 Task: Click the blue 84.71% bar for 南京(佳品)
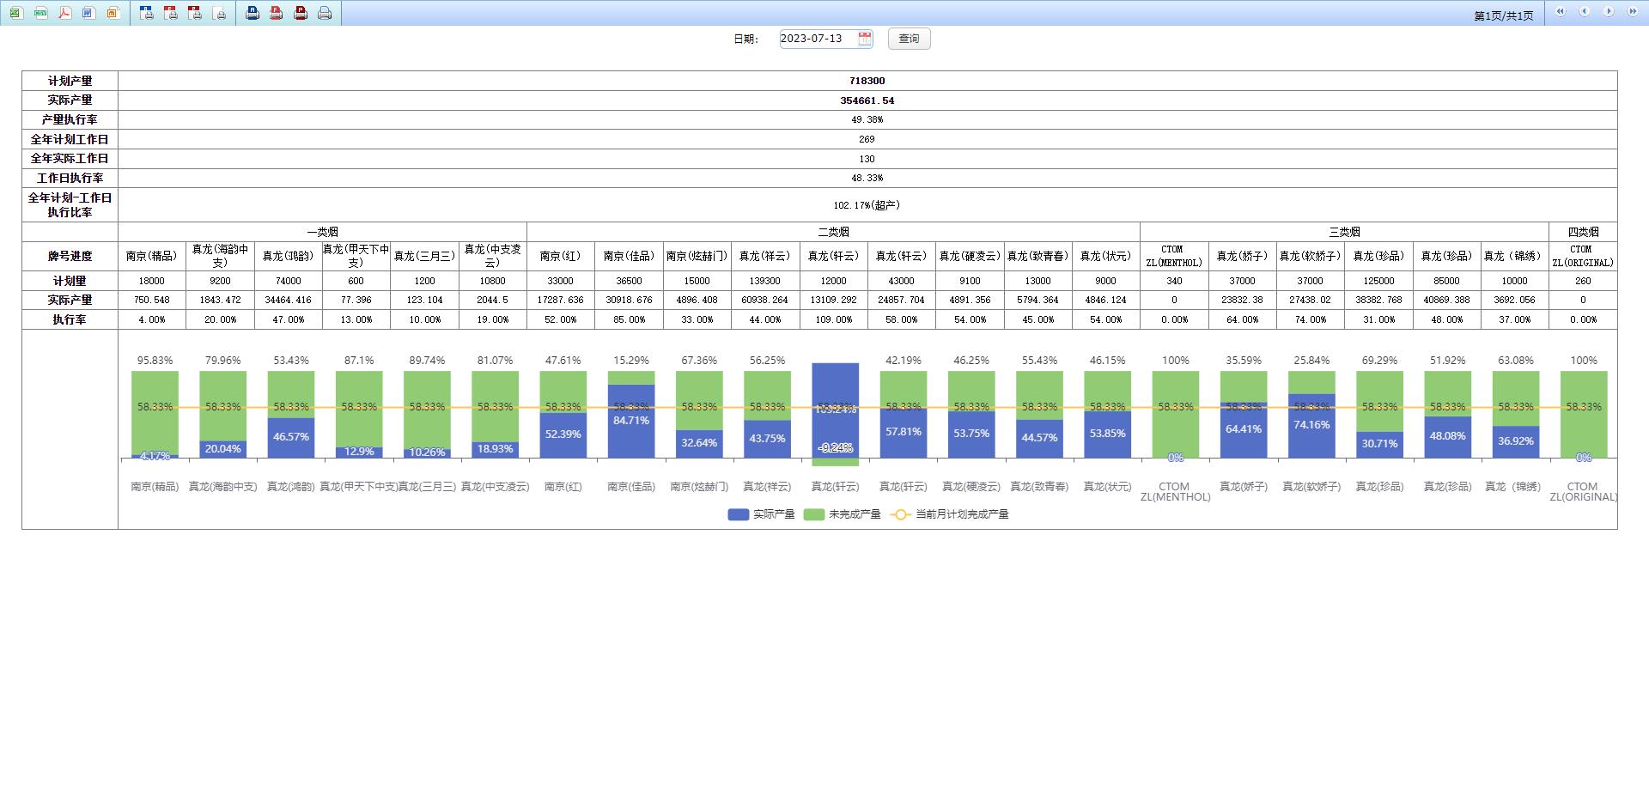coord(631,421)
